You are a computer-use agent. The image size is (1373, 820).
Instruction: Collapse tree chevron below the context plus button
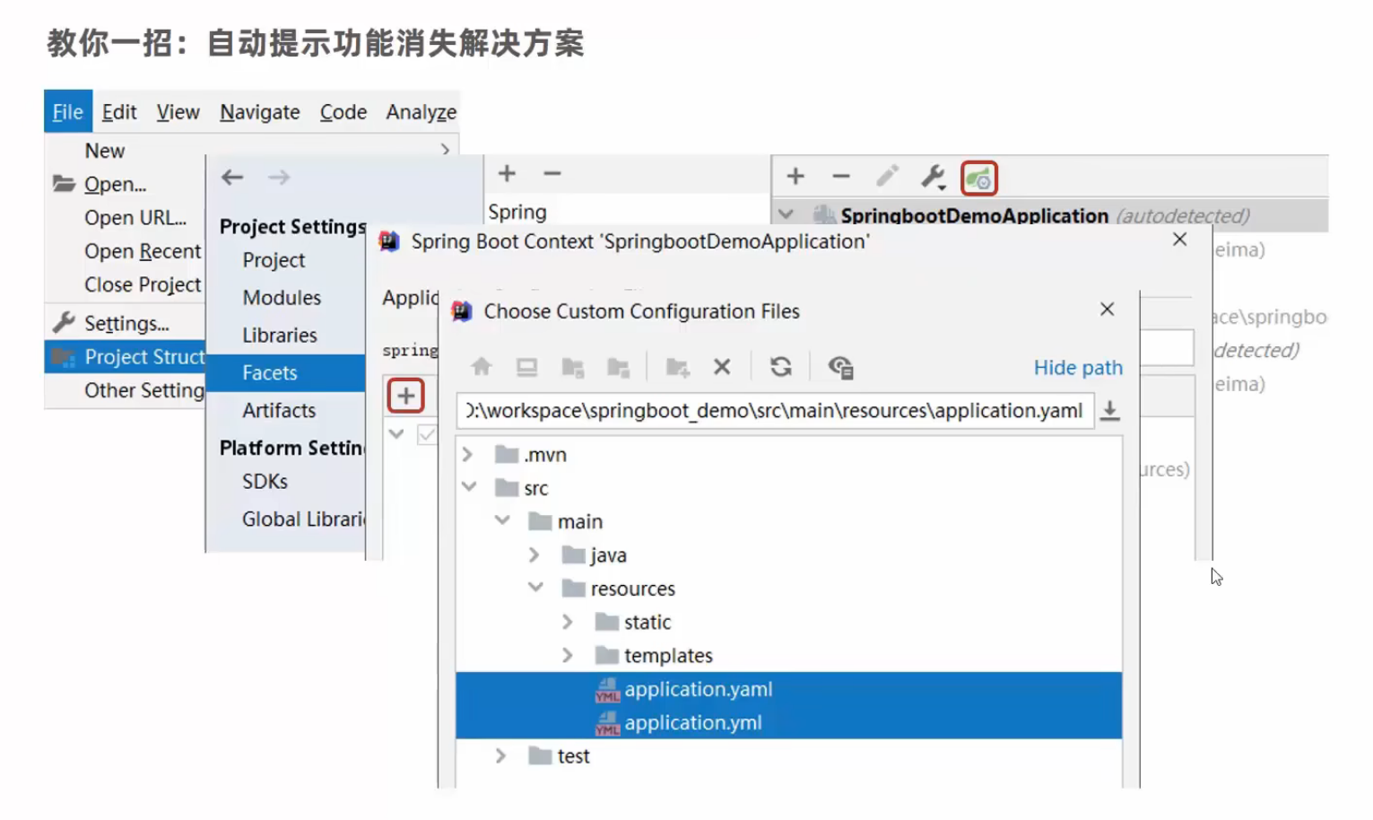tap(396, 434)
